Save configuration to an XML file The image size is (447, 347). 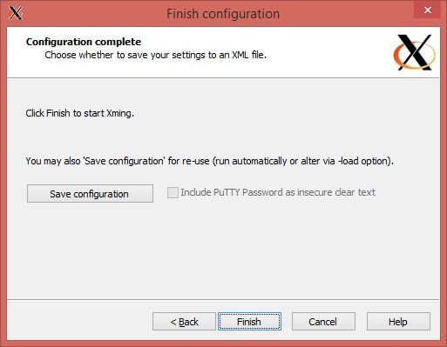coord(90,193)
